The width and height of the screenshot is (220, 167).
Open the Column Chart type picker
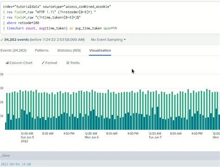[19, 63]
